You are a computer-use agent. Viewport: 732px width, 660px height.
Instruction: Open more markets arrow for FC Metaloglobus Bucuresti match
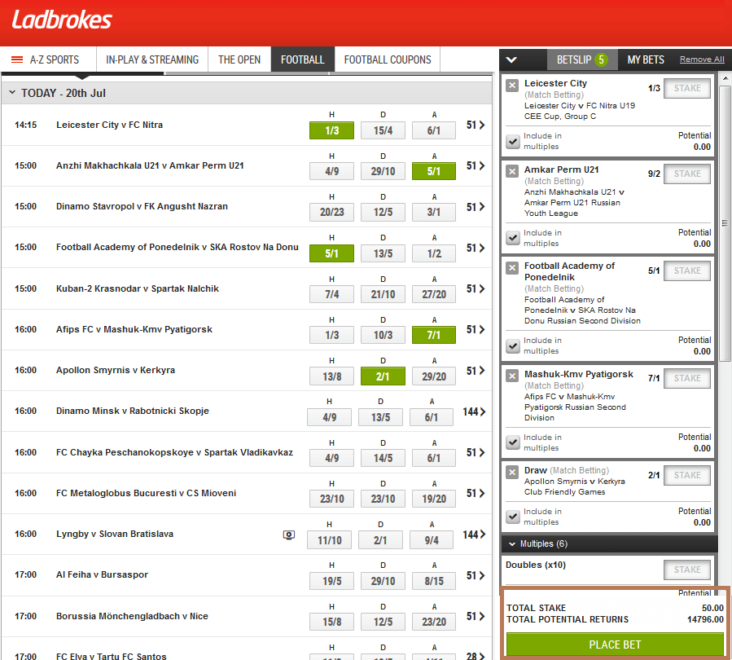(x=482, y=494)
